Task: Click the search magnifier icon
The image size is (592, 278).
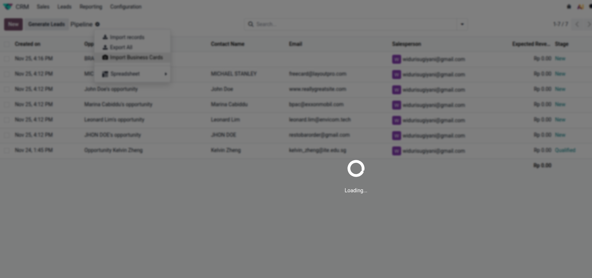Action: click(251, 24)
